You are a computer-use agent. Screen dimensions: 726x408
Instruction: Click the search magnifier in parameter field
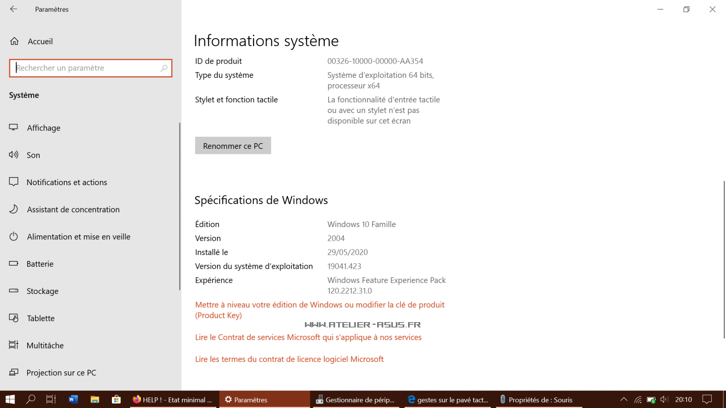click(x=164, y=68)
